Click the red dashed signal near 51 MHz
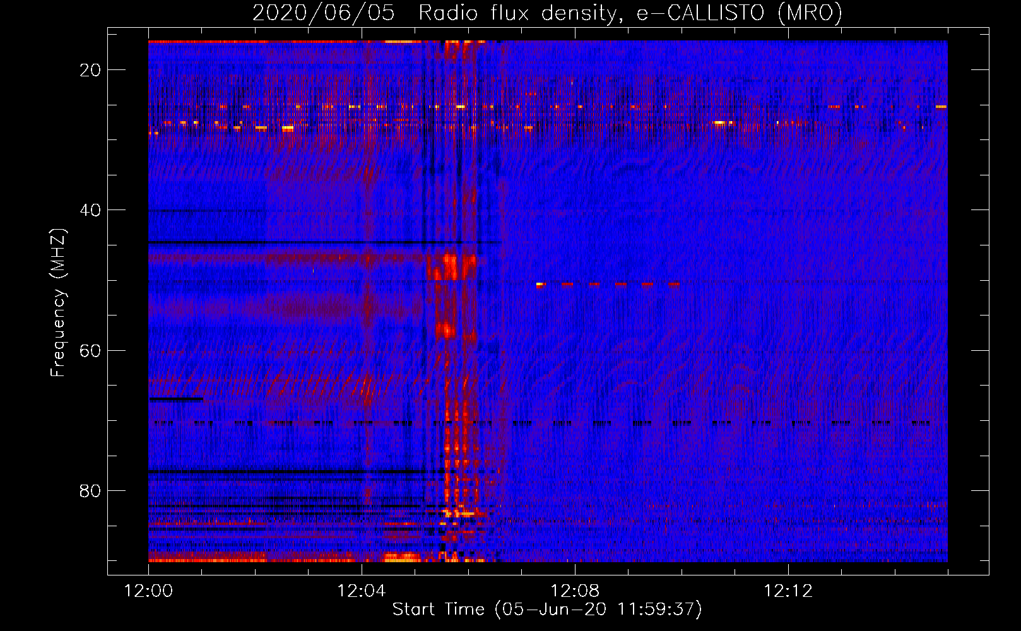Screen dimensions: 1021x631 [608, 285]
